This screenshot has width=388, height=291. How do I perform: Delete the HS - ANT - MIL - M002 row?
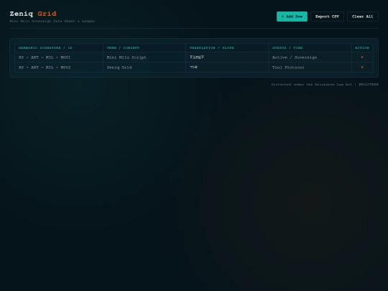pyautogui.click(x=362, y=68)
